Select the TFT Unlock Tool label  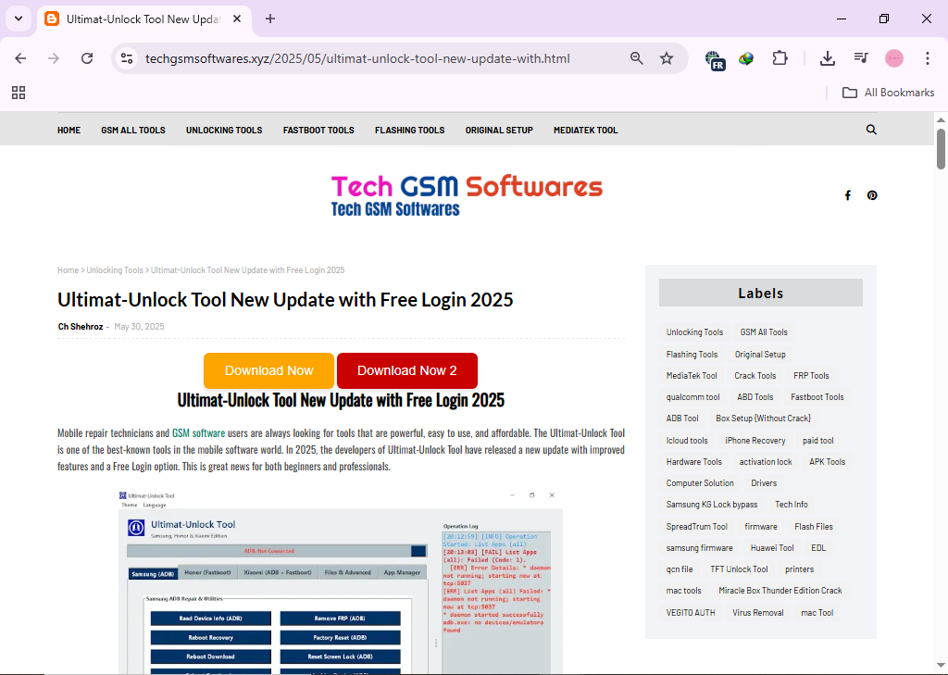click(x=739, y=569)
